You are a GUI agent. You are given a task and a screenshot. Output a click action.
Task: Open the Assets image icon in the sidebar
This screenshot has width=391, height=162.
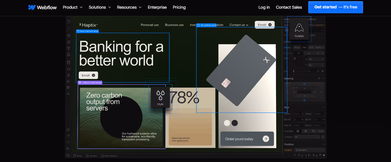(x=69, y=54)
